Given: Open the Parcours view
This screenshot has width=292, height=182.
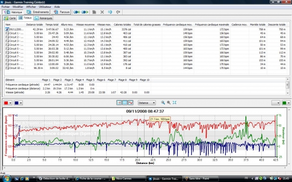Looking at the screenshot, I should (61, 12).
